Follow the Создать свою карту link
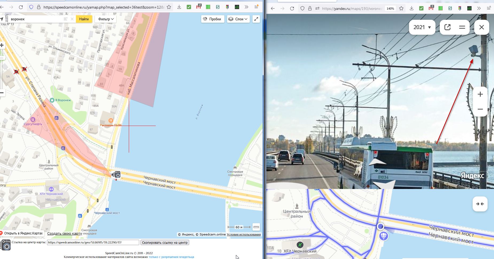The height and width of the screenshot is (259, 494). (64, 233)
